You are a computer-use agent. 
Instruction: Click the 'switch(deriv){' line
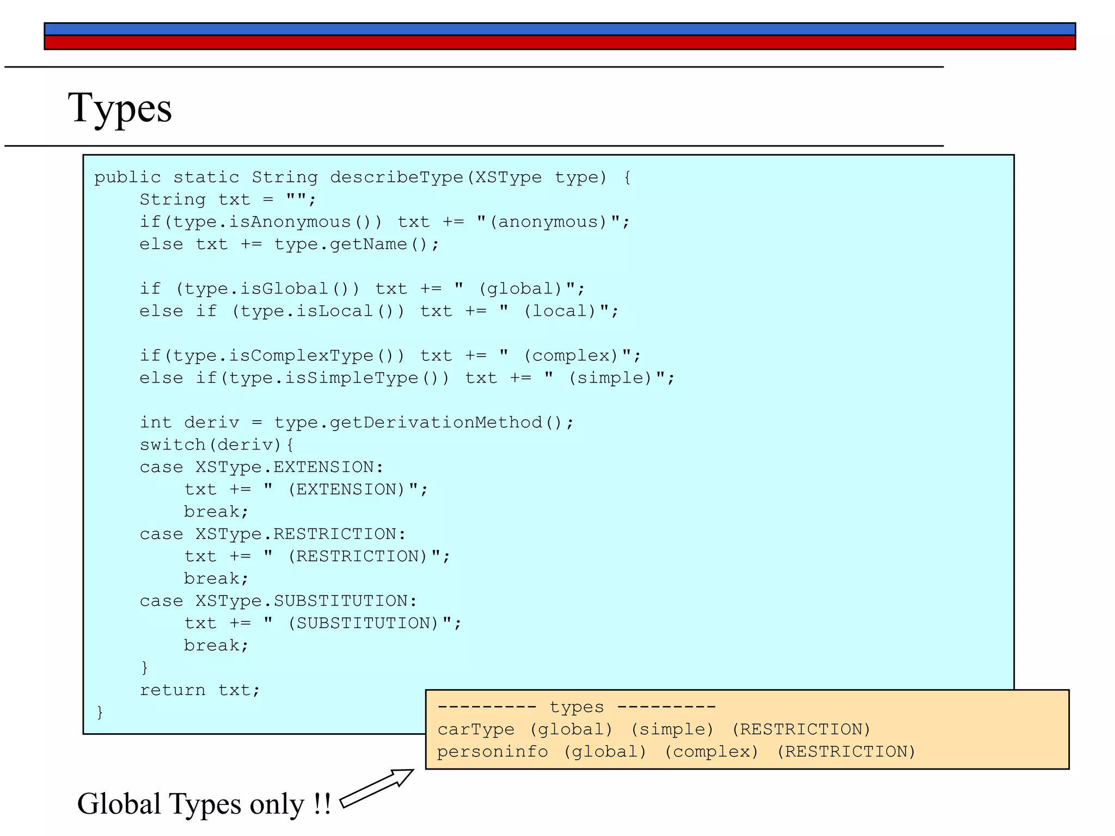(x=217, y=445)
